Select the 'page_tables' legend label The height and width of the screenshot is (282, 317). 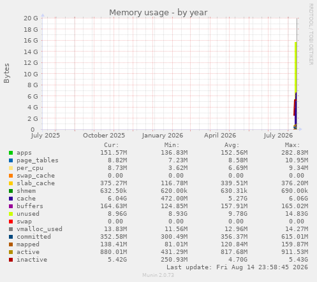click(x=38, y=160)
